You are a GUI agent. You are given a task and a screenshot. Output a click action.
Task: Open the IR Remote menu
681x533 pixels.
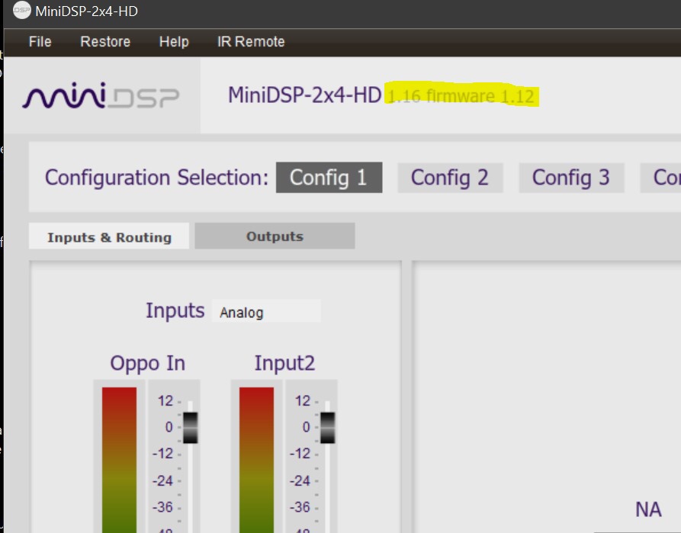[x=251, y=42]
